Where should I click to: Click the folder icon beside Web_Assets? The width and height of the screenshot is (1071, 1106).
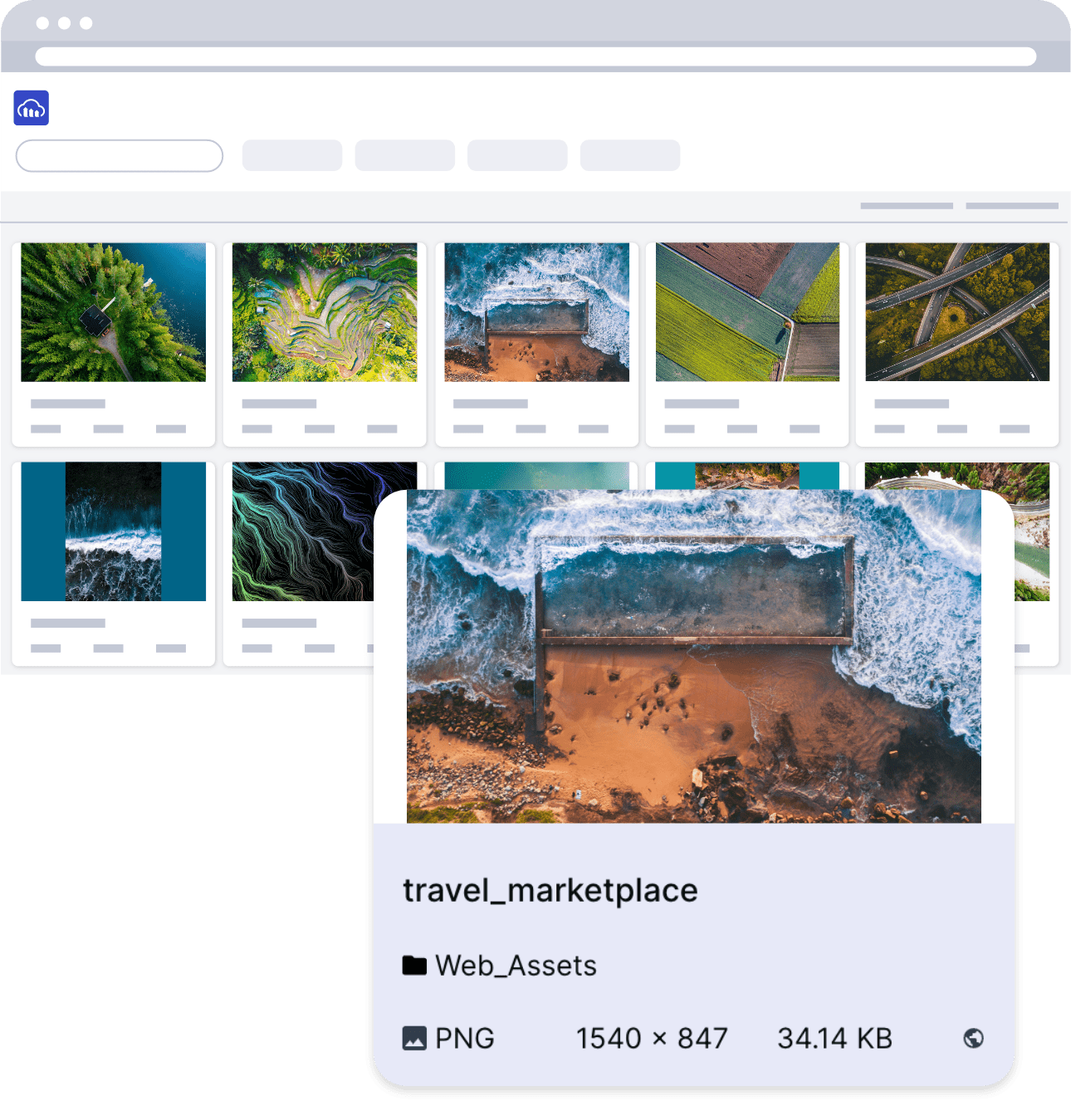(414, 965)
